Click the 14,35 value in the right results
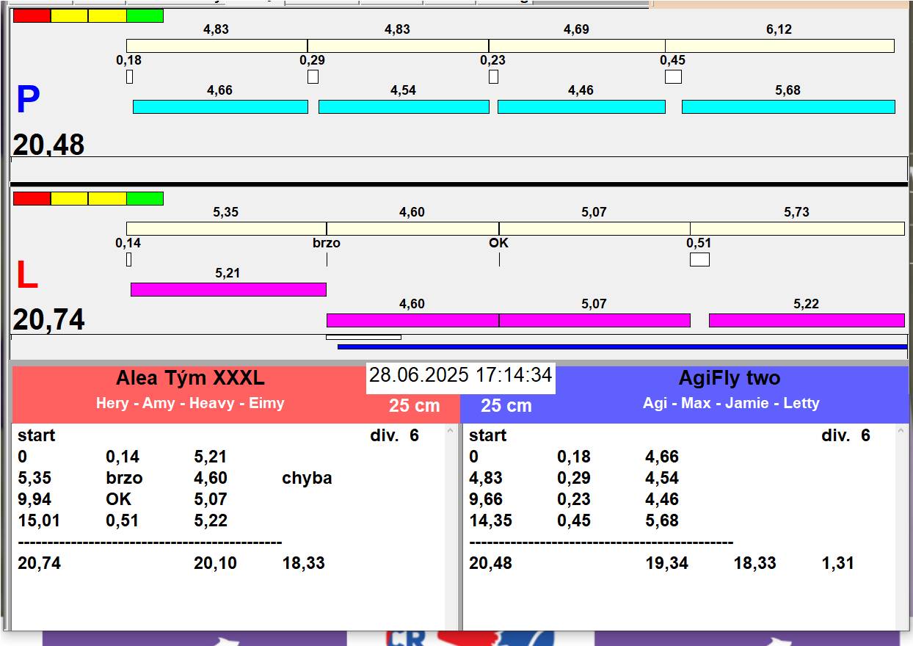Image resolution: width=913 pixels, height=646 pixels. pyautogui.click(x=490, y=520)
